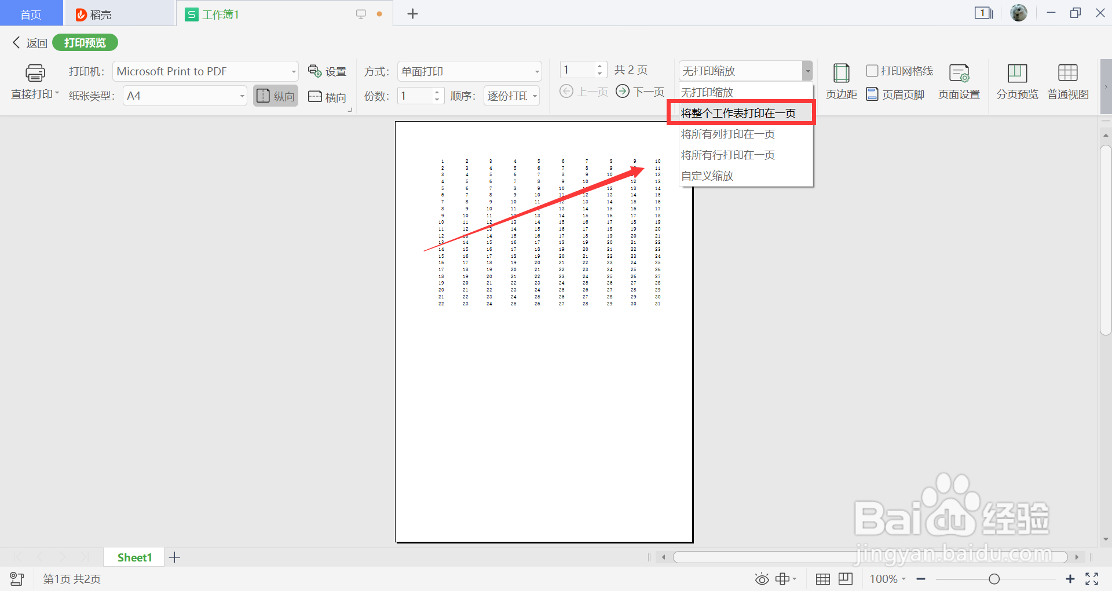Collapse the print scaling dropdown arrow
Viewport: 1112px width, 591px height.
[x=807, y=71]
